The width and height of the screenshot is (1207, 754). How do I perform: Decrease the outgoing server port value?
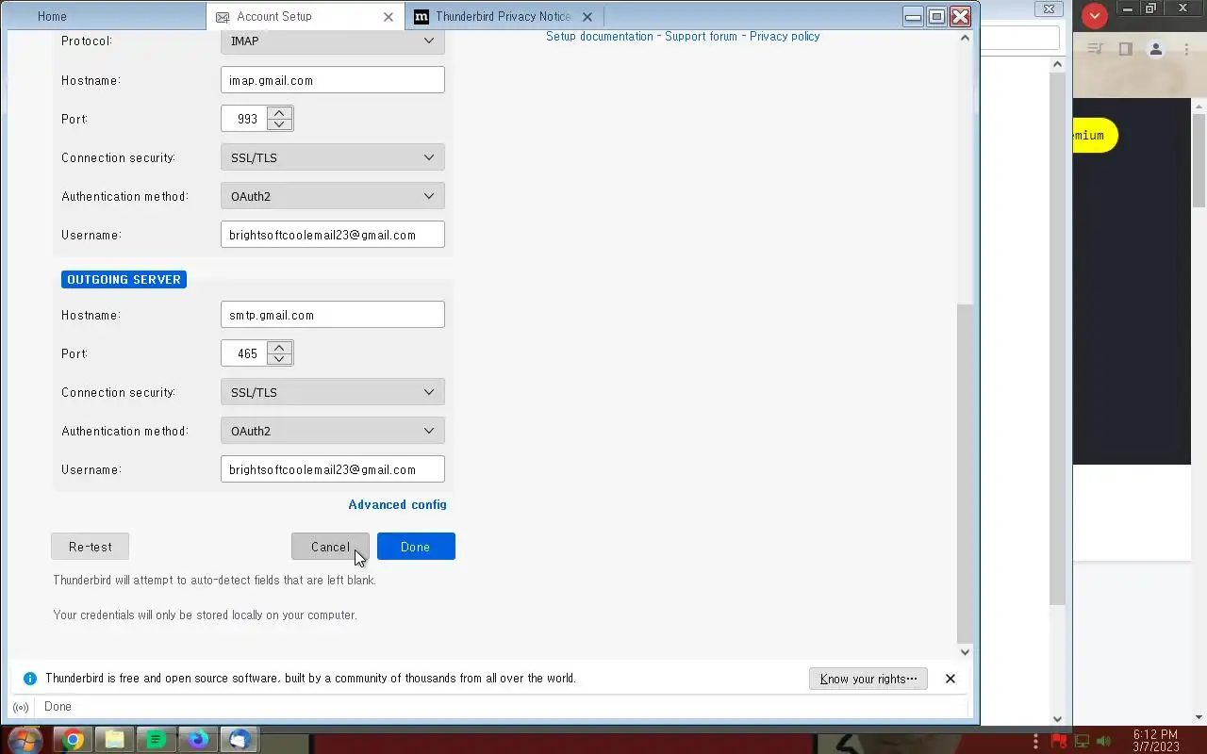[x=279, y=359]
